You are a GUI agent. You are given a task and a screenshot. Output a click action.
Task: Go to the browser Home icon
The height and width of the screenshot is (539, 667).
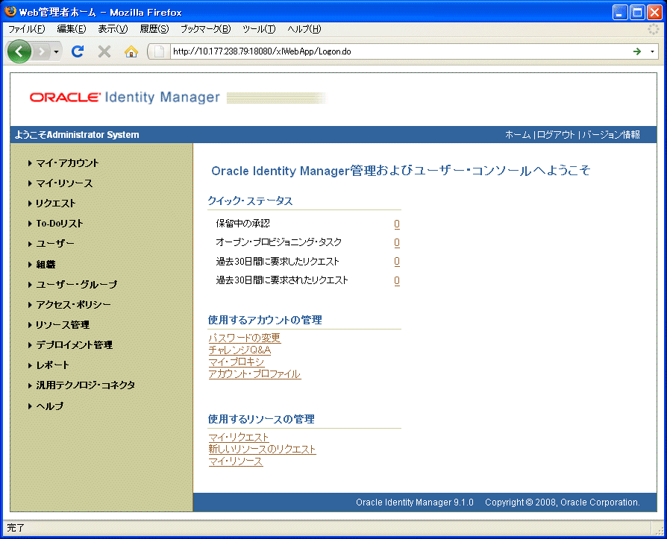click(x=131, y=51)
